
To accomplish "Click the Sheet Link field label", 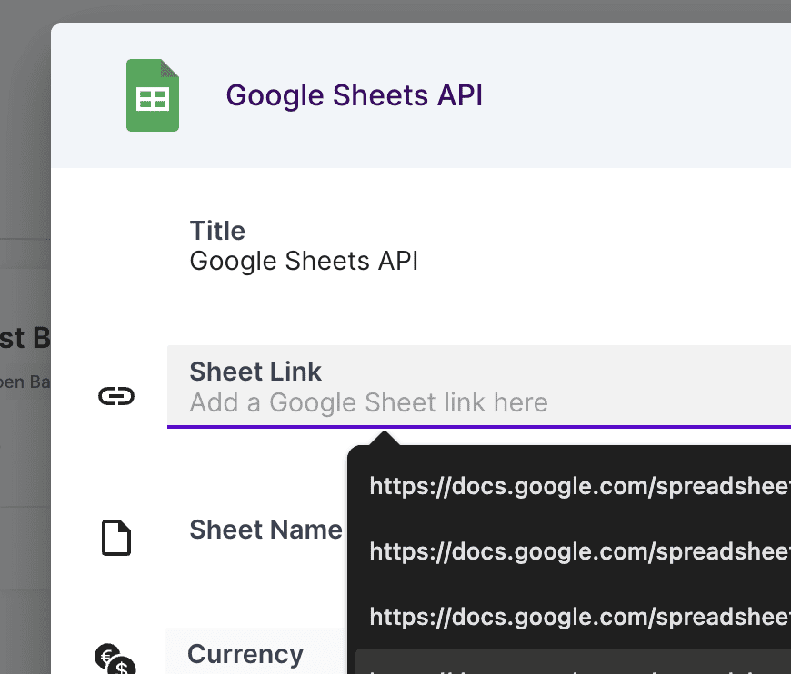I will (x=255, y=372).
